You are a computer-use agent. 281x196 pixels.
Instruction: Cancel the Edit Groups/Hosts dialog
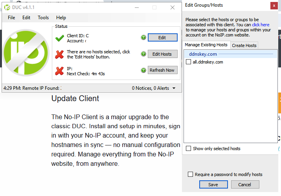[245, 184]
